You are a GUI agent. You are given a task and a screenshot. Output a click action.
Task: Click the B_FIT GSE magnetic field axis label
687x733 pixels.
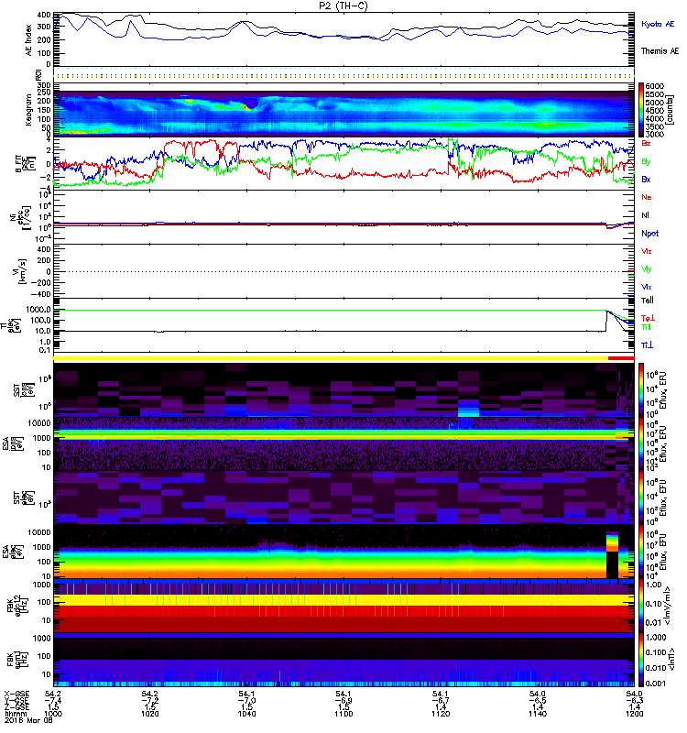(x=25, y=164)
